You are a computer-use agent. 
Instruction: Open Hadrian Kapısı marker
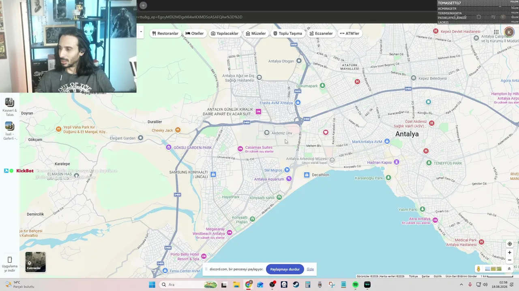(397, 162)
